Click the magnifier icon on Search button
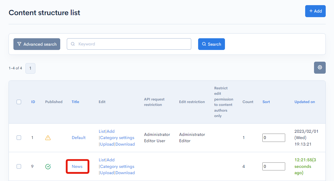Image resolution: width=334 pixels, height=181 pixels. click(204, 44)
